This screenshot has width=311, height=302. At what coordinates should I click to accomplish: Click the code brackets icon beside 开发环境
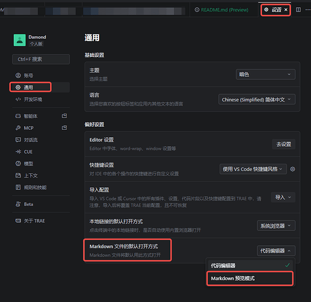click(x=18, y=99)
